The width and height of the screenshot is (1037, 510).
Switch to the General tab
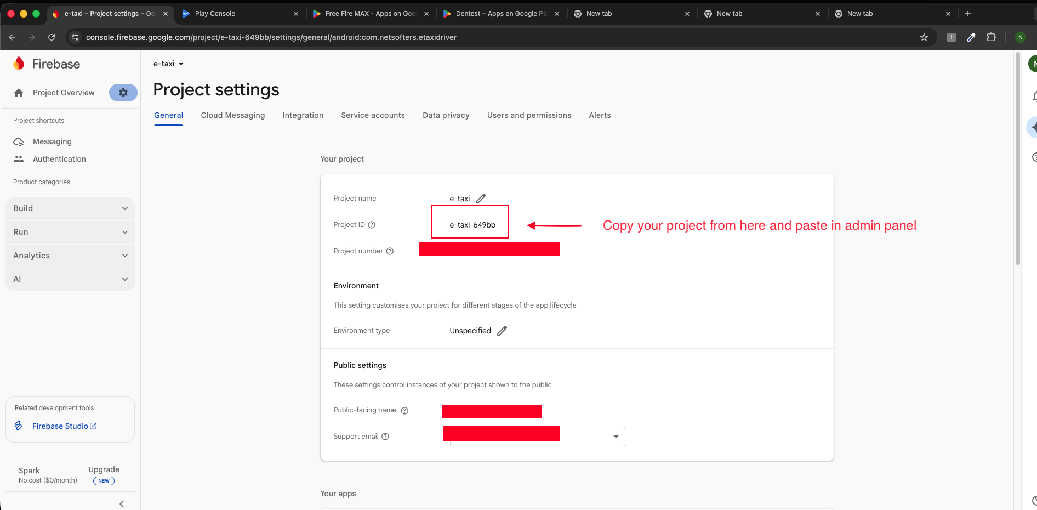click(169, 115)
